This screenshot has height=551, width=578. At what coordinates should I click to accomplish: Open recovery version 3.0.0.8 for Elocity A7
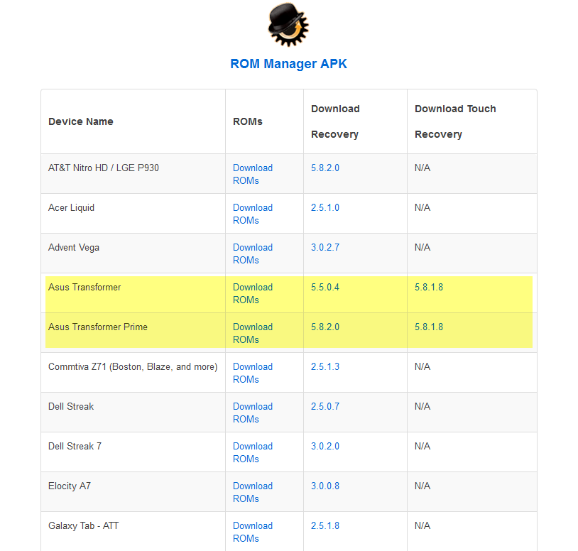[325, 486]
